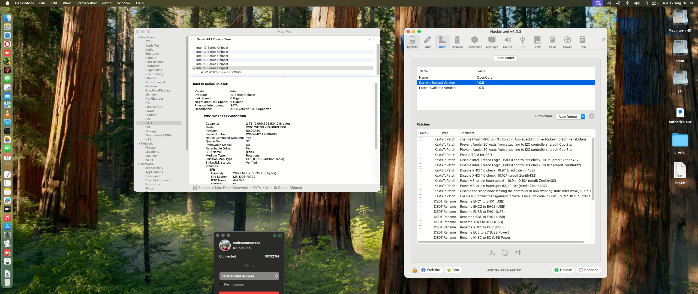Click the lock icon in Hackintool footer
Viewport: 698px width, 294px height.
coord(414,270)
